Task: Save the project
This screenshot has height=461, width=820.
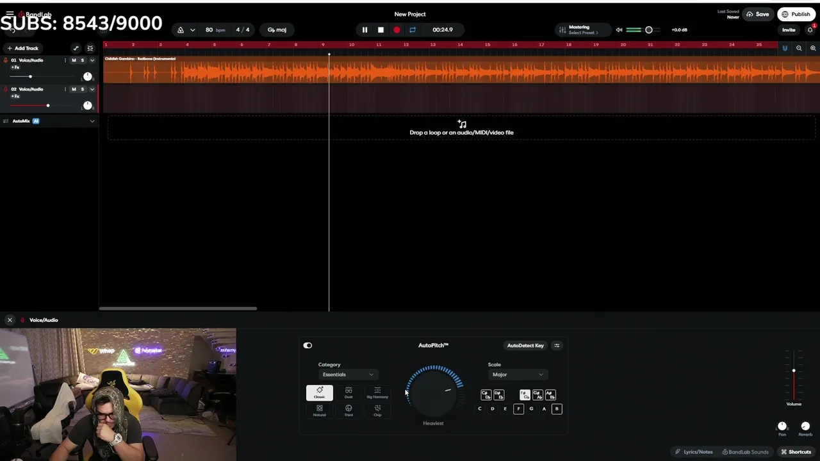Action: click(757, 14)
